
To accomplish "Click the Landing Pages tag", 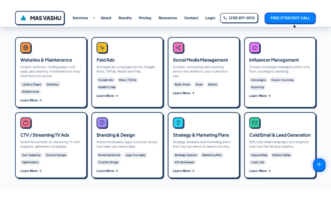I will click(32, 85).
